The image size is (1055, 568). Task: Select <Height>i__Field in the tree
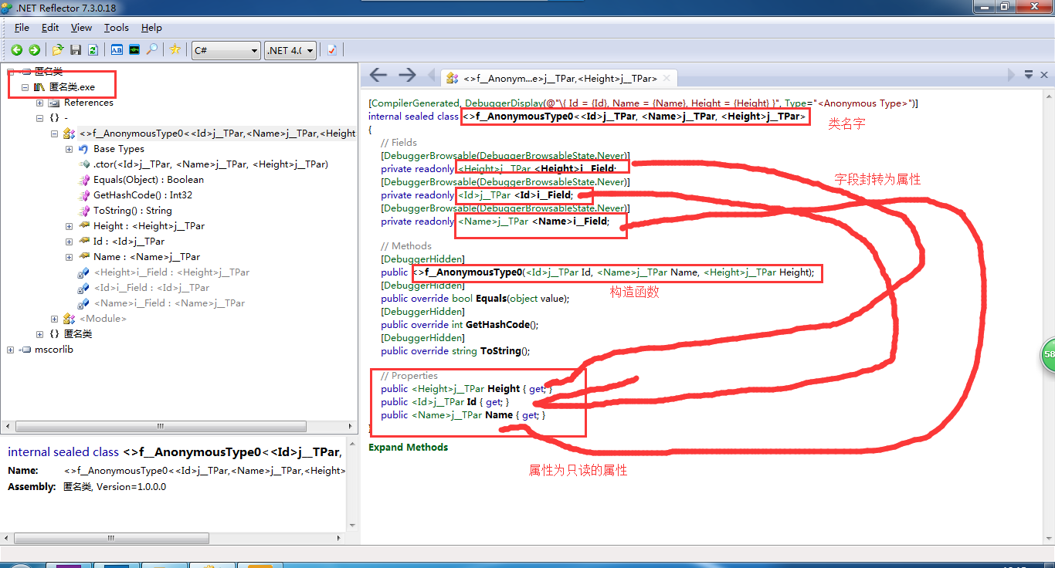(171, 272)
